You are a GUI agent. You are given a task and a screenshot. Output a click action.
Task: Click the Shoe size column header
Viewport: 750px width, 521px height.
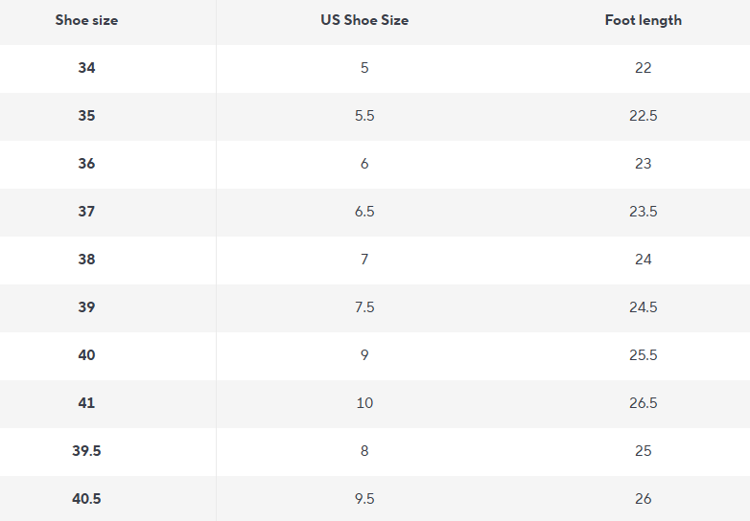pos(86,20)
